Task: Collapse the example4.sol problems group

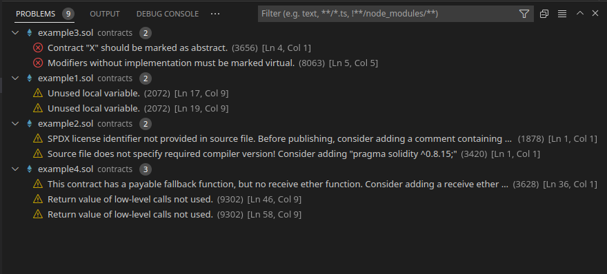Action: coord(15,169)
